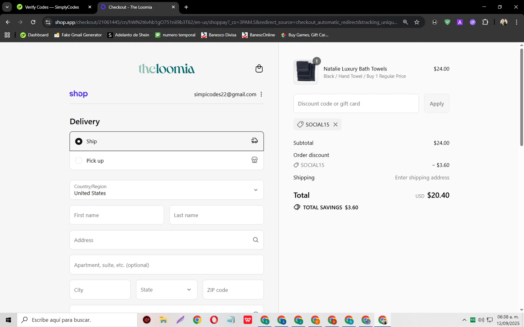This screenshot has width=524, height=327.
Task: Reload the checkout page
Action: click(33, 22)
